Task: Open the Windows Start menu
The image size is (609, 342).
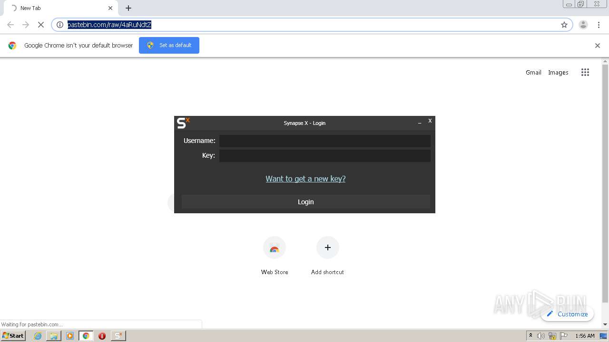Action: click(13, 335)
